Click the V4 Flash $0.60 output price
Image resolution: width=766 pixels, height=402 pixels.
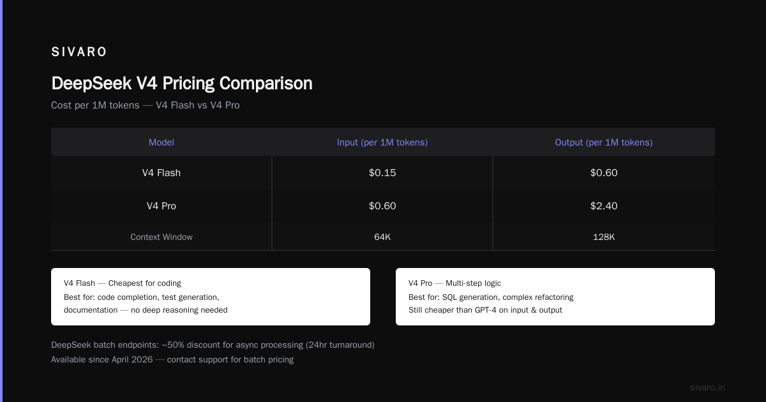[x=604, y=173]
